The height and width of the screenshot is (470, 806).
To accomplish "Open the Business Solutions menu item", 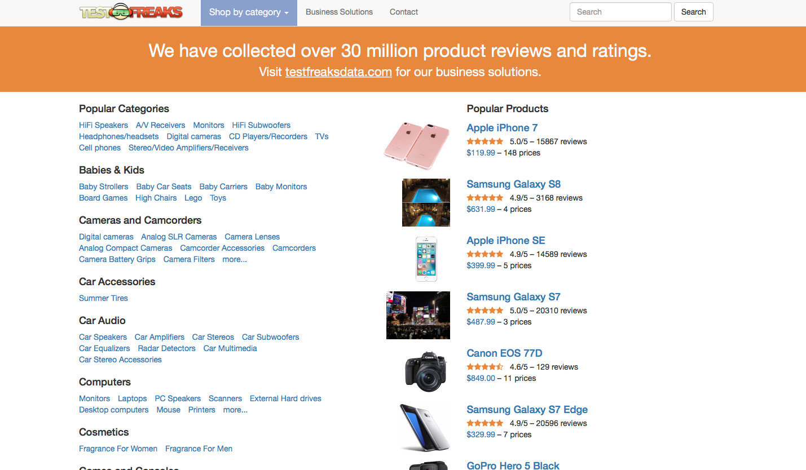I will click(x=339, y=12).
